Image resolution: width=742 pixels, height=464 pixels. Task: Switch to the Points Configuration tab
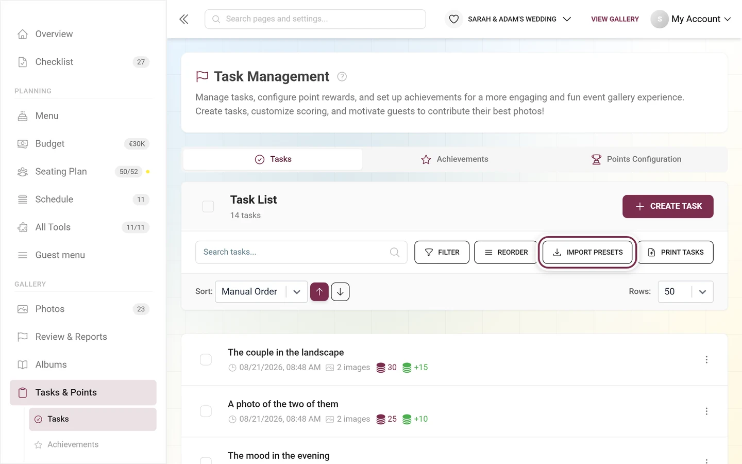tap(636, 159)
